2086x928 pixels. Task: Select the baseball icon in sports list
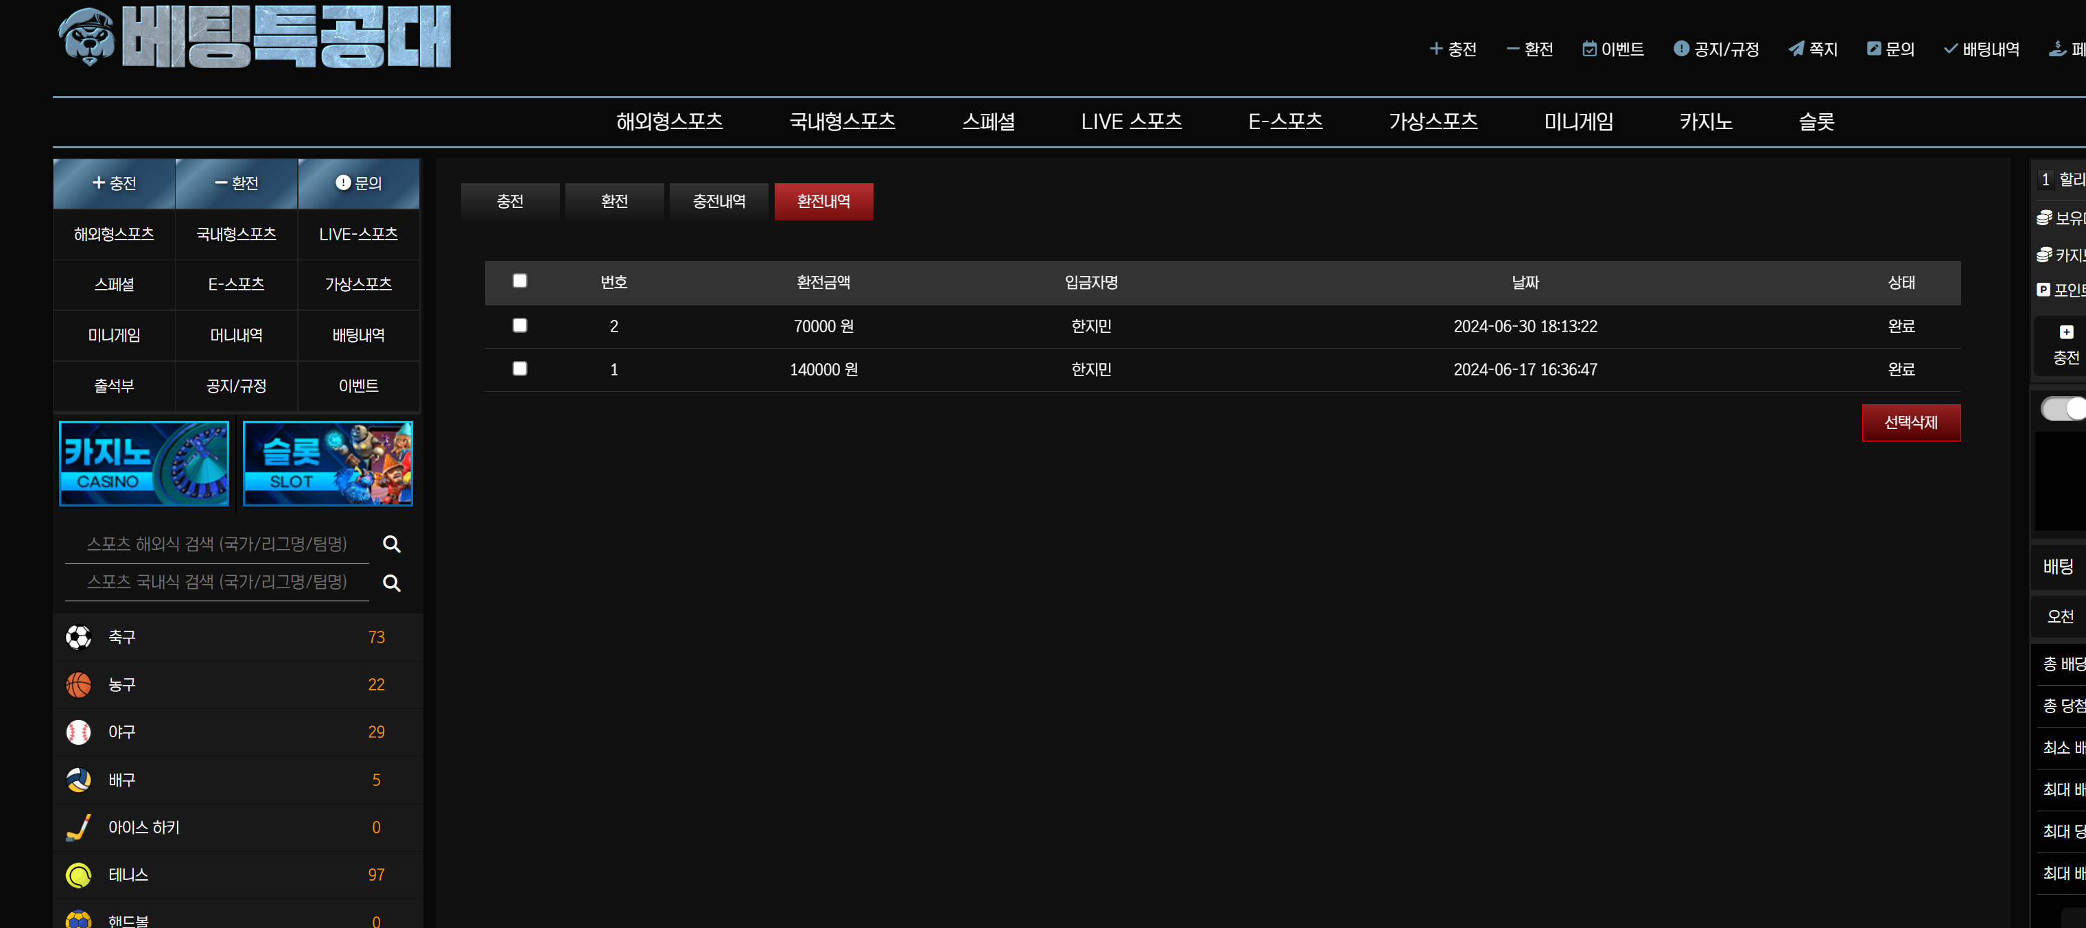click(x=78, y=732)
